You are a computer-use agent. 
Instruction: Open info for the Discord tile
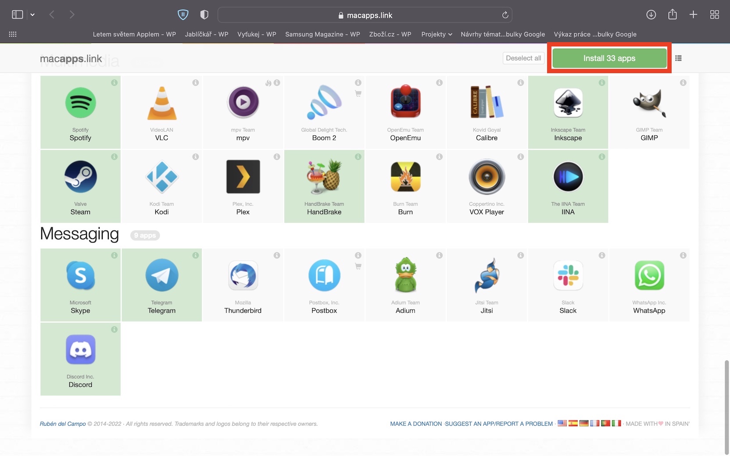[114, 329]
